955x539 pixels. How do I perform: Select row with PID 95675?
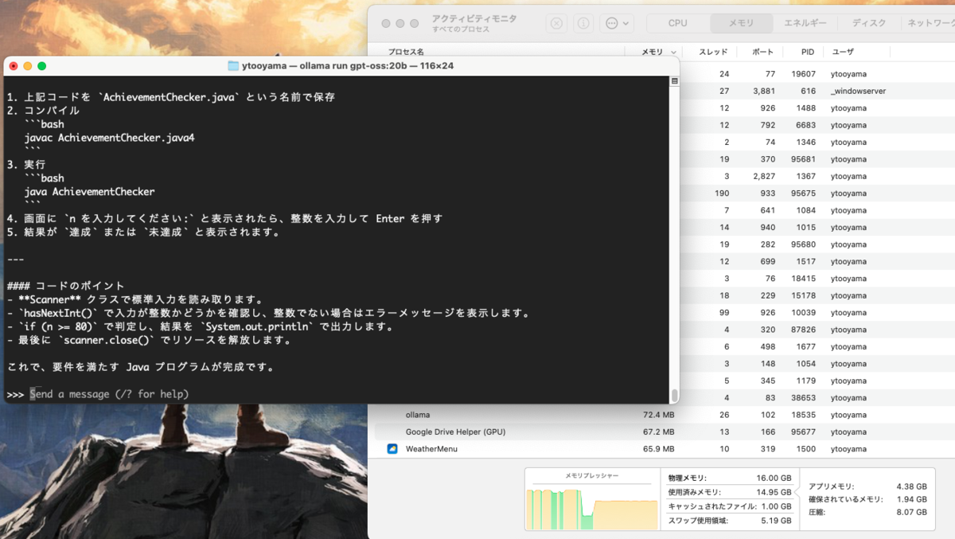(x=816, y=193)
